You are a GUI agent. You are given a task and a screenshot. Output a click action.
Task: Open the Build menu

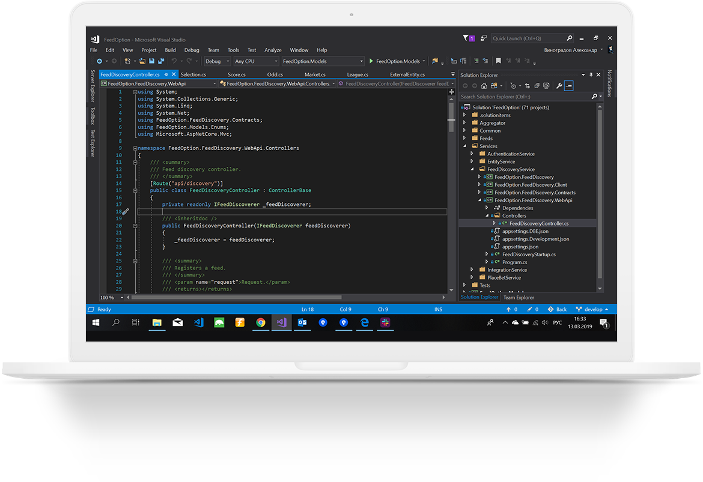click(x=171, y=50)
